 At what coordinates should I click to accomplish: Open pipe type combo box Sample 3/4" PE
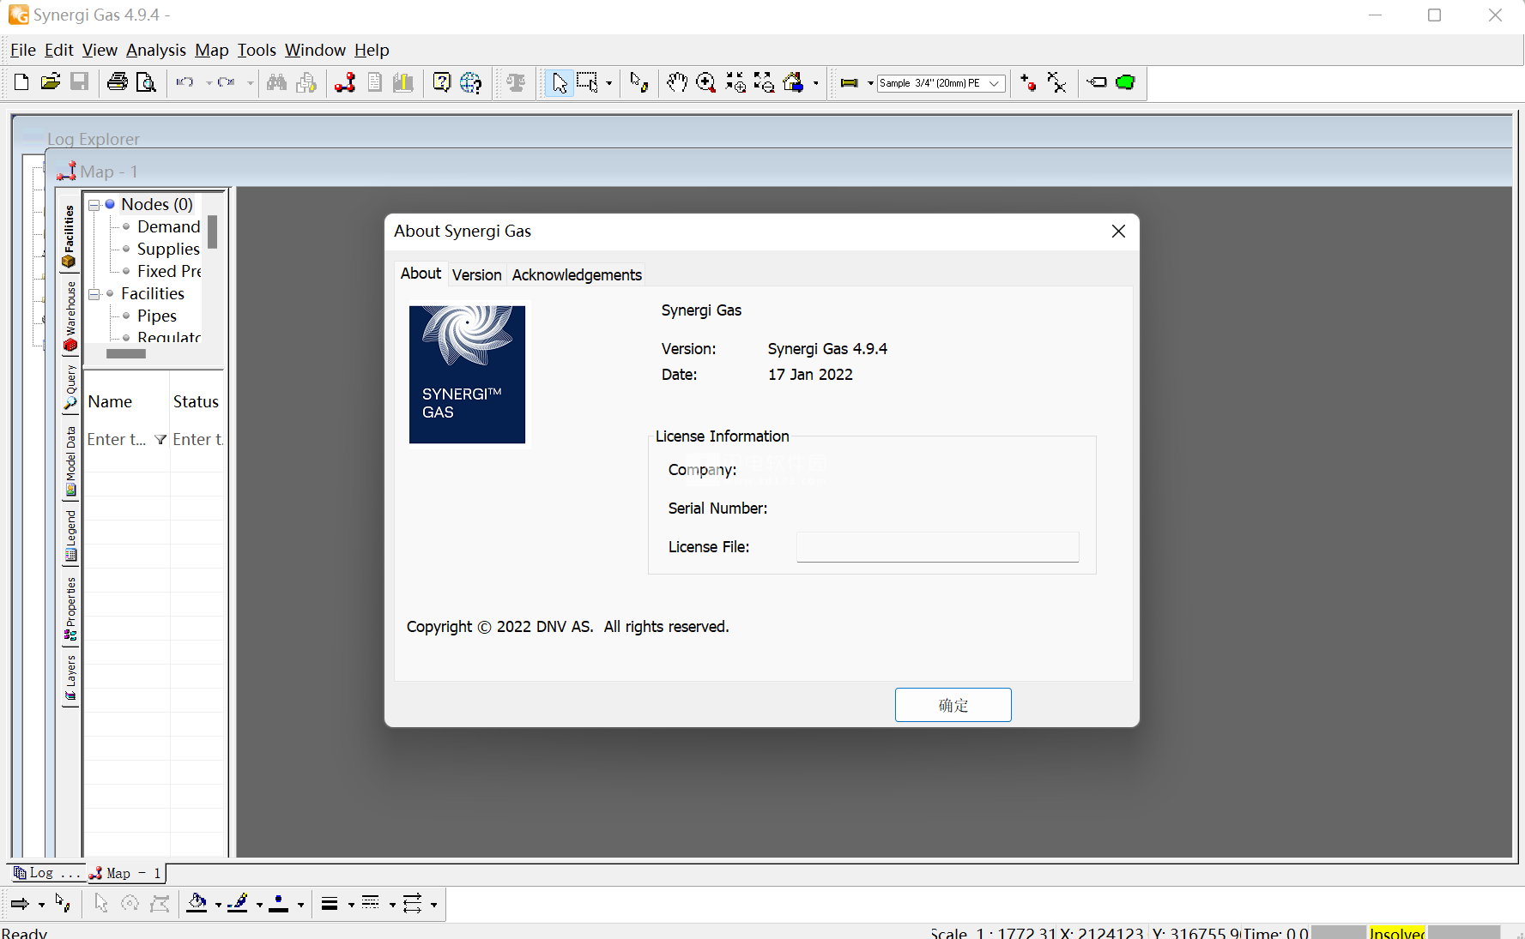coord(941,83)
